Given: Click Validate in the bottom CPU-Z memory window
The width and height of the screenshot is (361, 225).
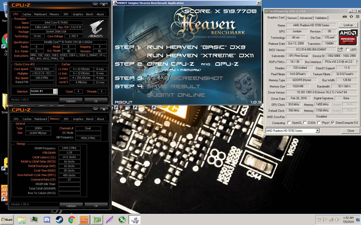Looking at the screenshot, I should point(71,206).
